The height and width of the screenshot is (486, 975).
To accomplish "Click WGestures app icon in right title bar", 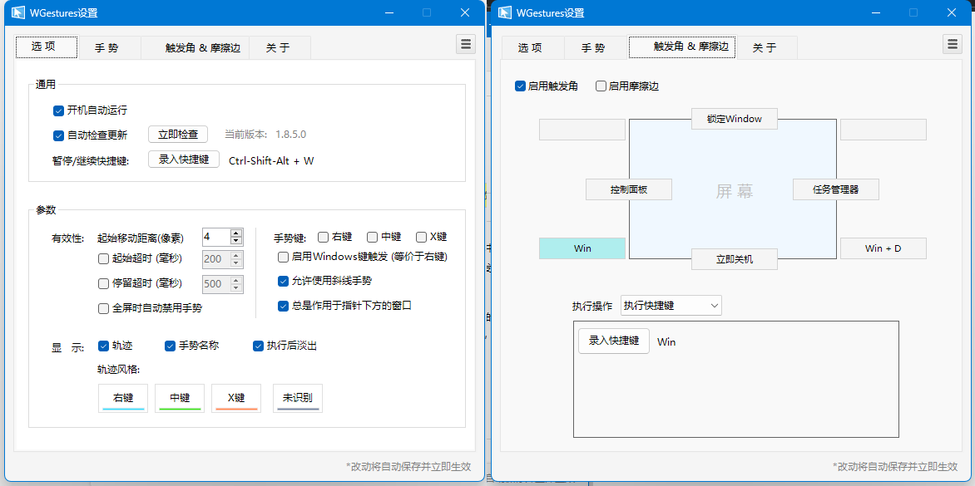I will coord(505,12).
